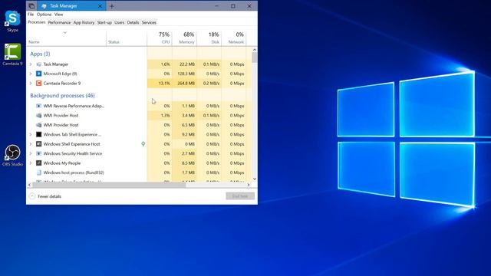Click the suspended leaf status icon

[x=143, y=144]
